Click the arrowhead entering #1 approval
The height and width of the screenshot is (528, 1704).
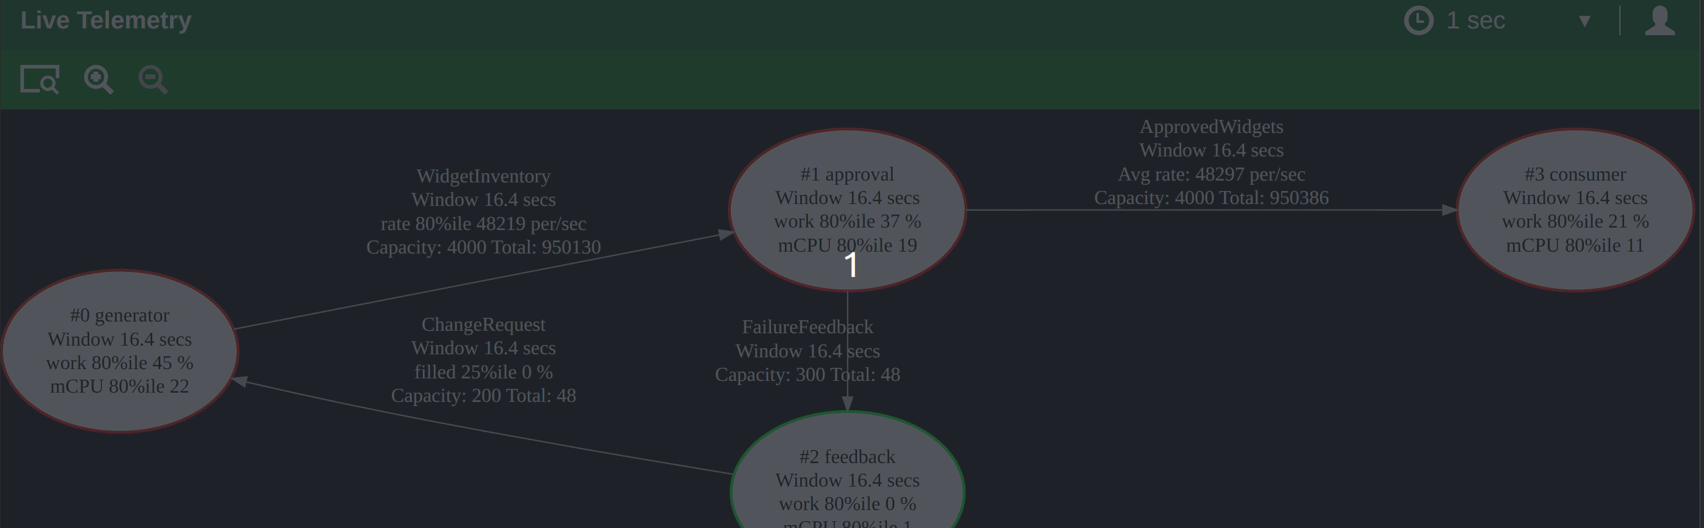726,234
